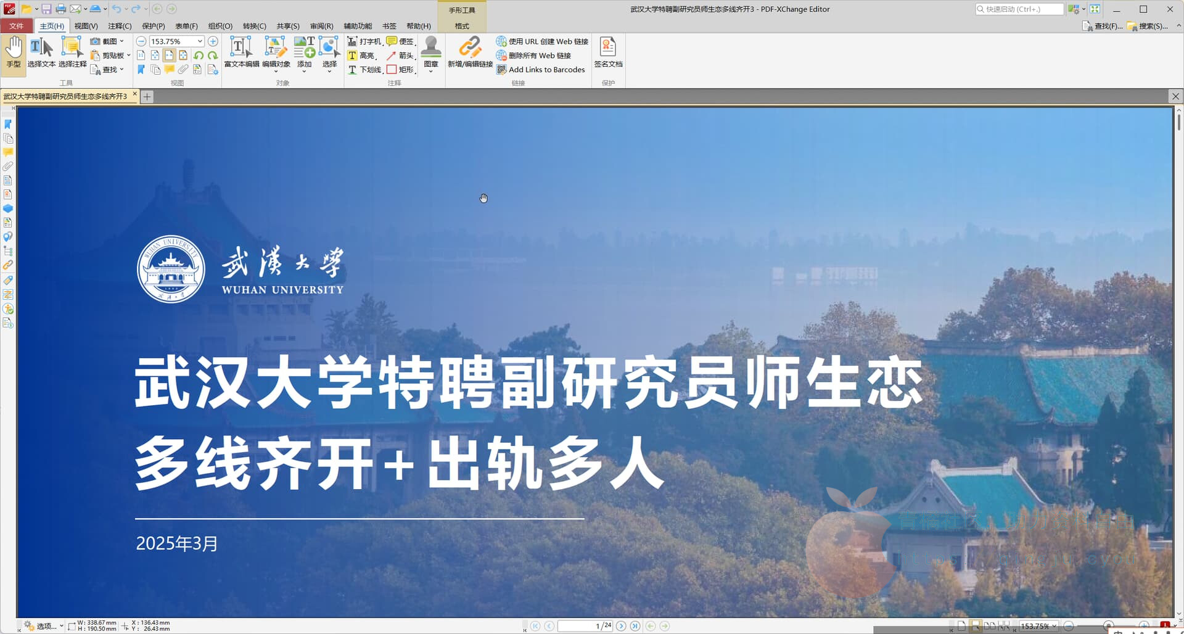The height and width of the screenshot is (634, 1184).
Task: Expand the 截图 snapshot dropdown
Action: 122,41
